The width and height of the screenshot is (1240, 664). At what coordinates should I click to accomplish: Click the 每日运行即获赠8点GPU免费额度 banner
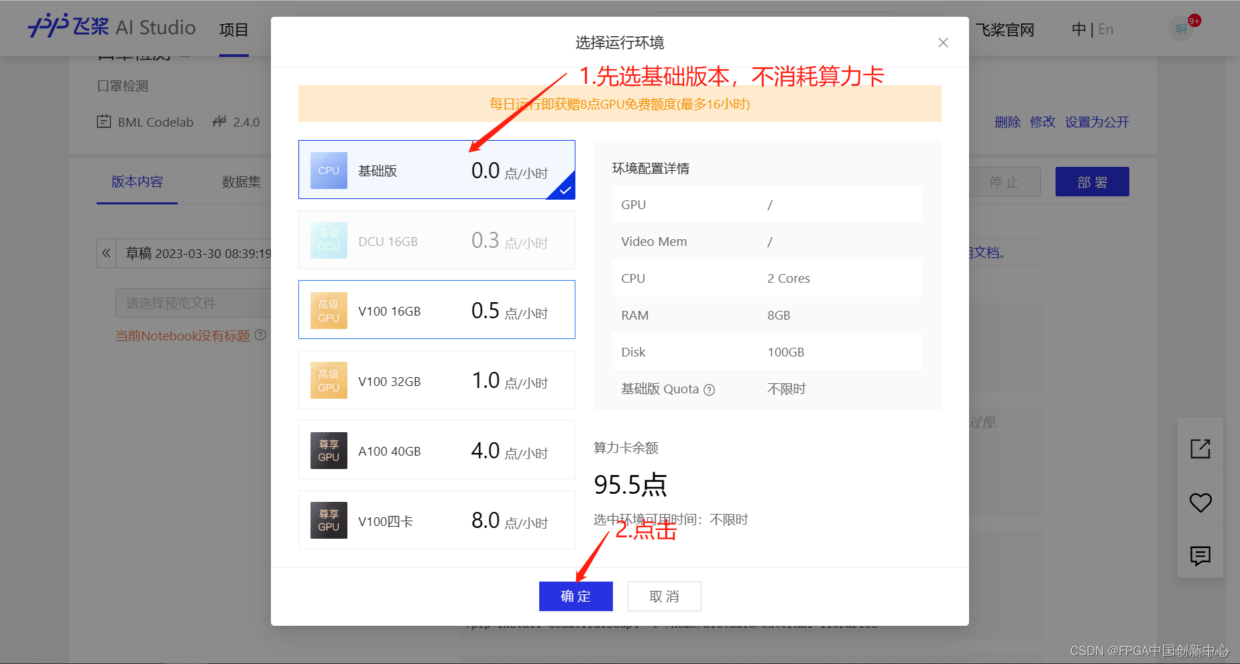pyautogui.click(x=620, y=103)
